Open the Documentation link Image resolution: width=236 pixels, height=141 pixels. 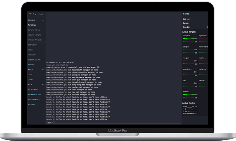(34, 94)
